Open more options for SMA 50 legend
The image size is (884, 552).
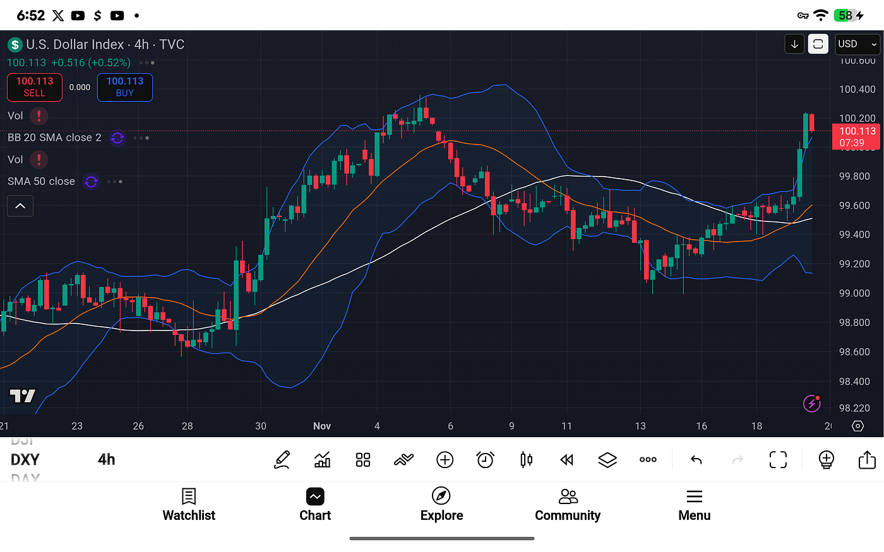tap(114, 182)
